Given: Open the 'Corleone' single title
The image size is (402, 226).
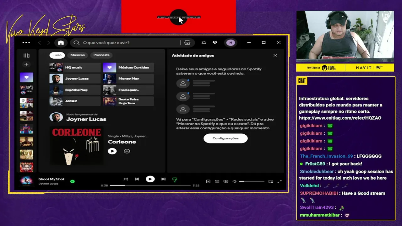Looking at the screenshot, I should coord(122,142).
